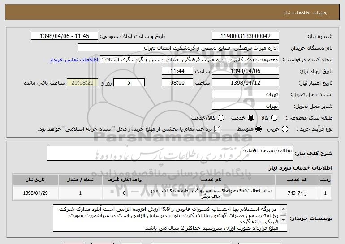Click the واحد اندازه گیری column header
The image size is (345, 244).
[125, 180]
